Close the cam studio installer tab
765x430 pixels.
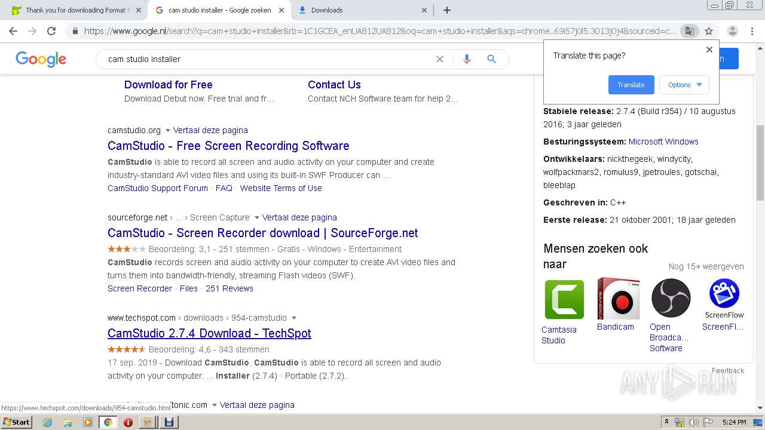click(x=281, y=10)
